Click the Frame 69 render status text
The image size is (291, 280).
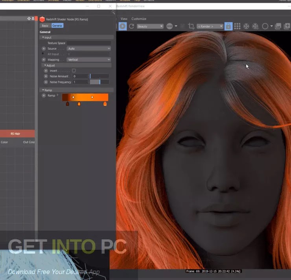214,271
